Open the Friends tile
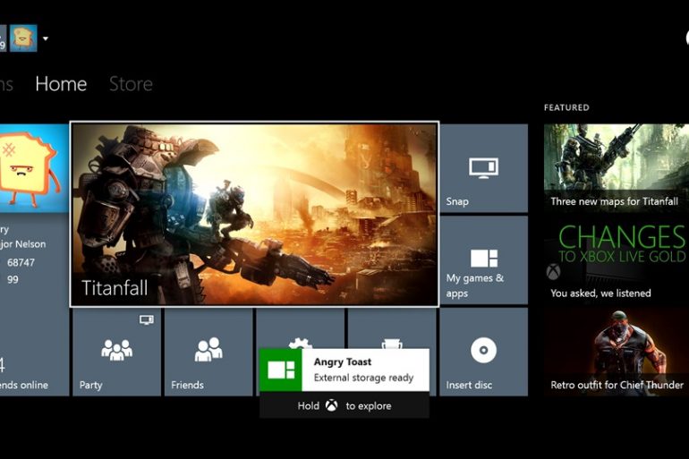 tap(208, 352)
